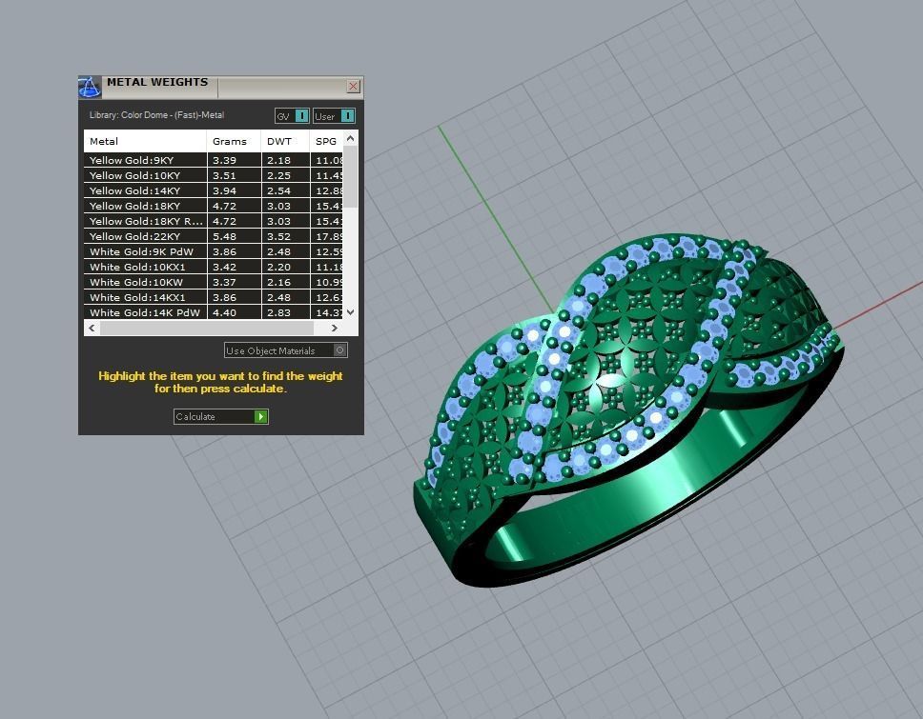Viewport: 923px width, 719px height.
Task: Click the Library: Color Dome label
Action: (x=156, y=114)
